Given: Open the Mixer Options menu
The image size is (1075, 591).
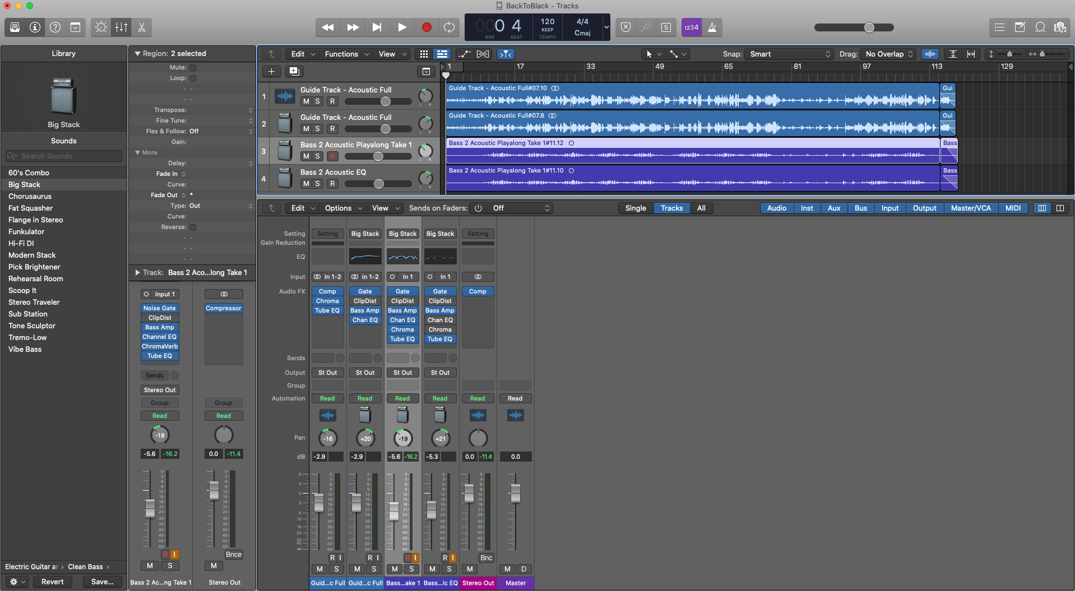Looking at the screenshot, I should tap(343, 208).
